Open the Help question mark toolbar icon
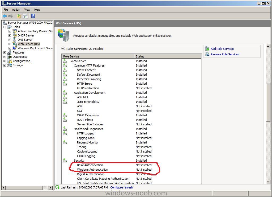Viewport: 272px width, 197px height. [x=33, y=16]
